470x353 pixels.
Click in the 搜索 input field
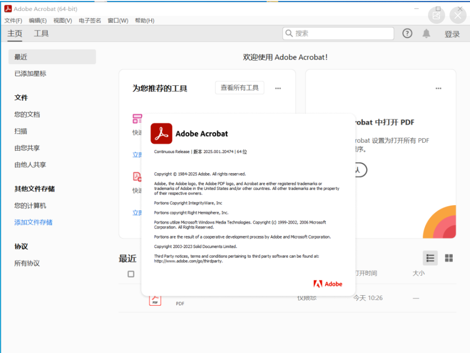(x=338, y=33)
